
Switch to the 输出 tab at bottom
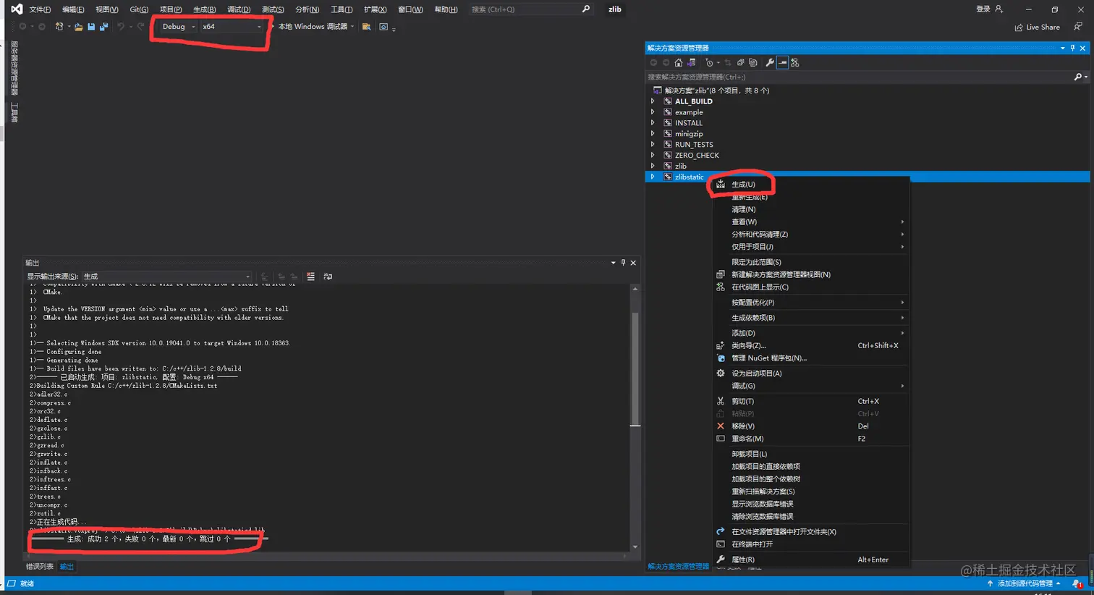[x=67, y=567]
